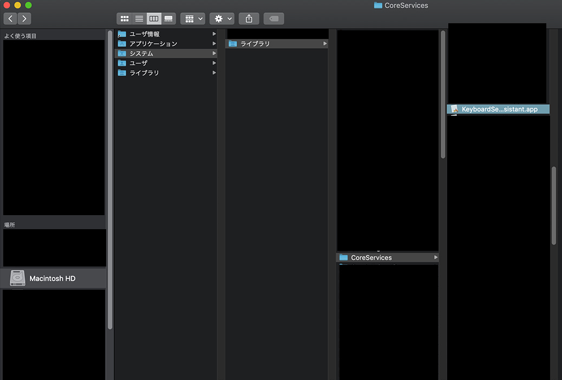562x380 pixels.
Task: Switch to column view
Action: [x=154, y=18]
